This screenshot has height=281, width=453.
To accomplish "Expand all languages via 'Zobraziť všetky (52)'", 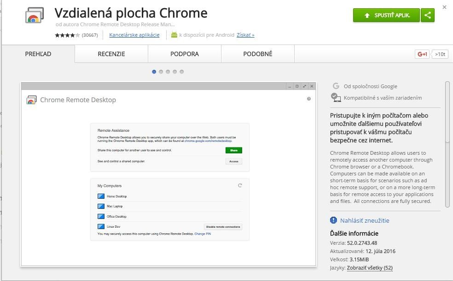I will coord(370,268).
